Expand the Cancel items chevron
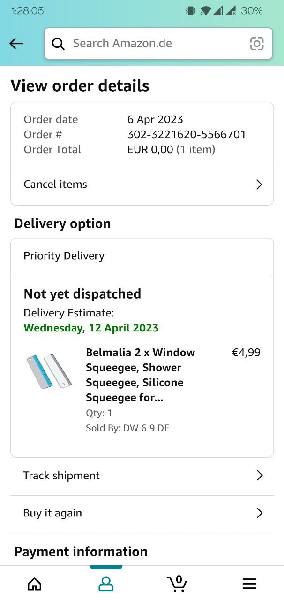This screenshot has height=601, width=284. (x=259, y=185)
